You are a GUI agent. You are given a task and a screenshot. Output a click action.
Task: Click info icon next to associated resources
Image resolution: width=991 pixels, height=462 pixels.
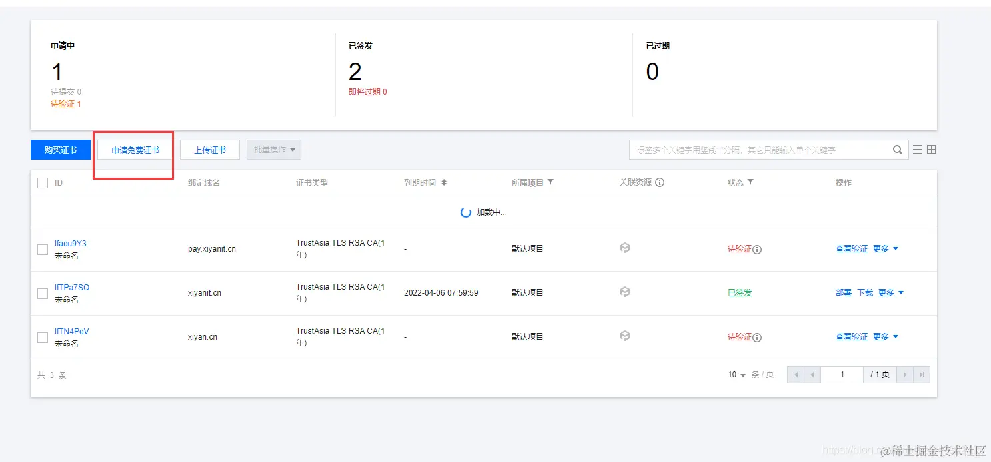pyautogui.click(x=660, y=182)
